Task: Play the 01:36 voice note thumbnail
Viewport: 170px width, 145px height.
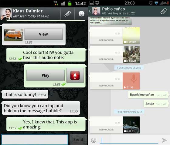Action: pyautogui.click(x=131, y=81)
